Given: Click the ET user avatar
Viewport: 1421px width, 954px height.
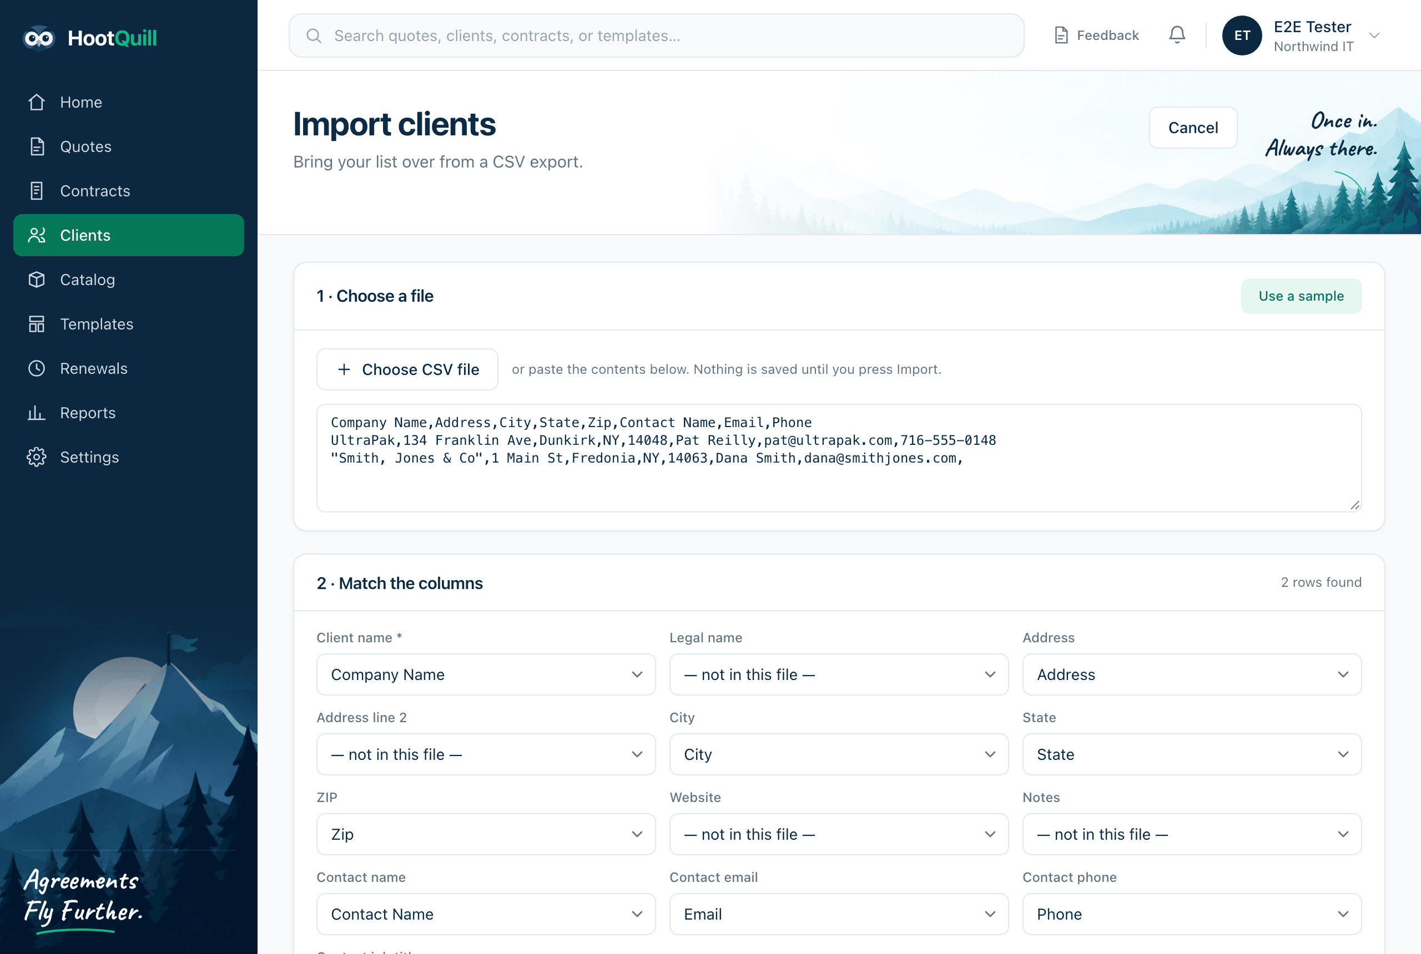Looking at the screenshot, I should click(1241, 35).
